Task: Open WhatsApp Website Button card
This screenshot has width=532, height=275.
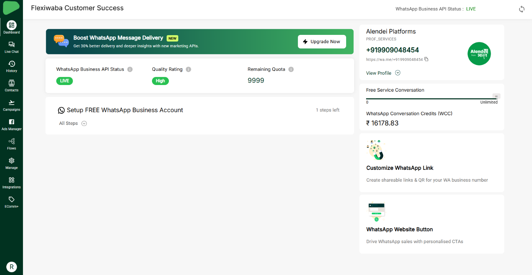Action: pyautogui.click(x=432, y=224)
